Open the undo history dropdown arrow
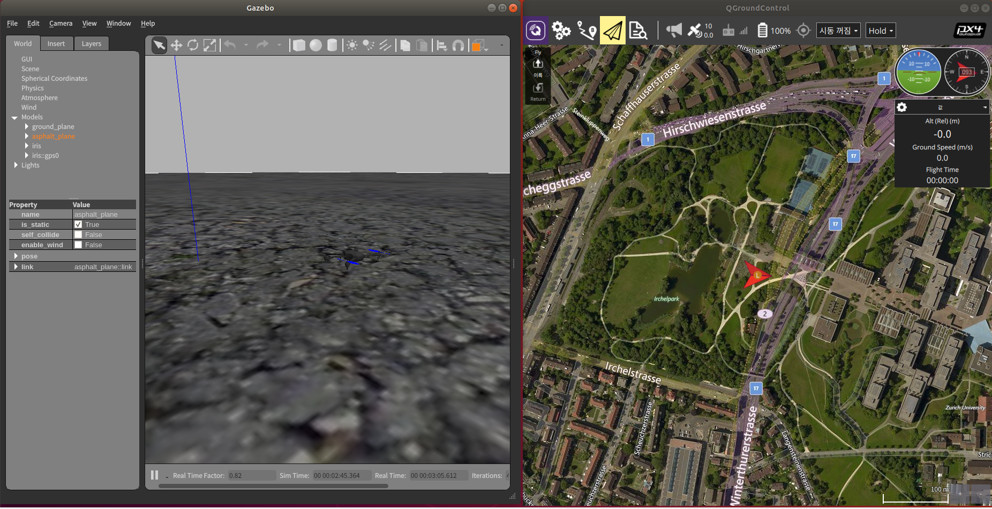Viewport: 992px width, 509px height. 246,45
